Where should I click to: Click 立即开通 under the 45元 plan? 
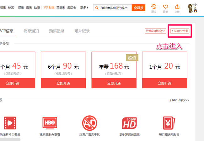18,83
